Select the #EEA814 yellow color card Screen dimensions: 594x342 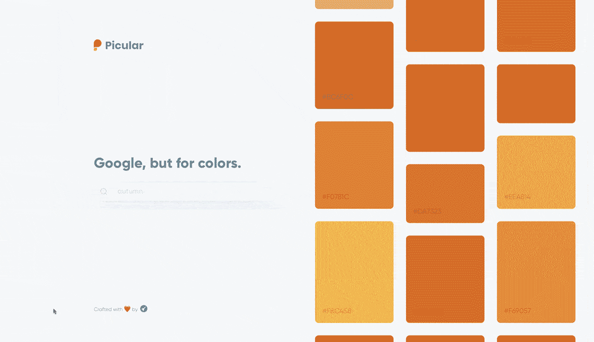pyautogui.click(x=536, y=172)
